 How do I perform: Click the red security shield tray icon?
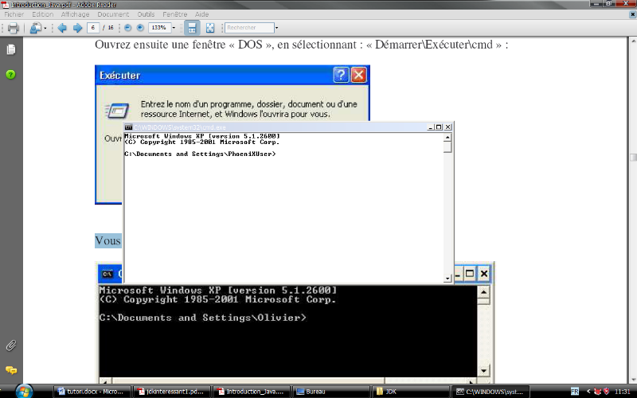[607, 392]
